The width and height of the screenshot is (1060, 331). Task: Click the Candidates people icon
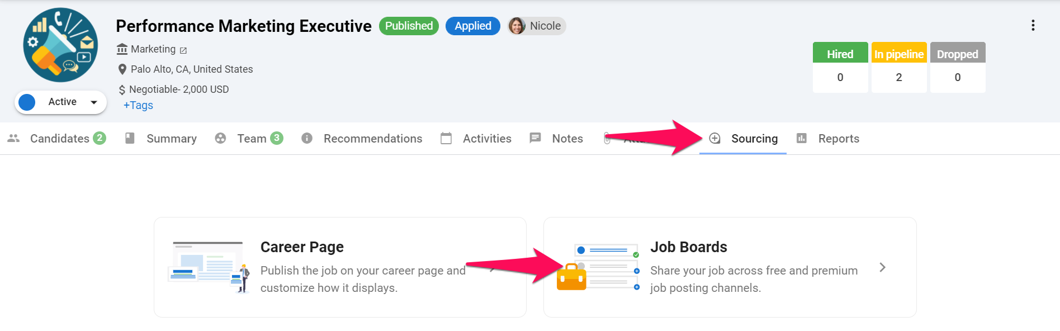[13, 138]
